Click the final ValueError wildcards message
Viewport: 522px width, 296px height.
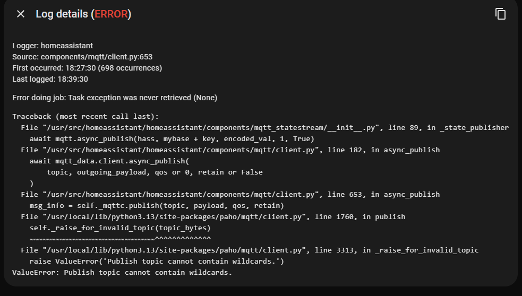coord(122,273)
